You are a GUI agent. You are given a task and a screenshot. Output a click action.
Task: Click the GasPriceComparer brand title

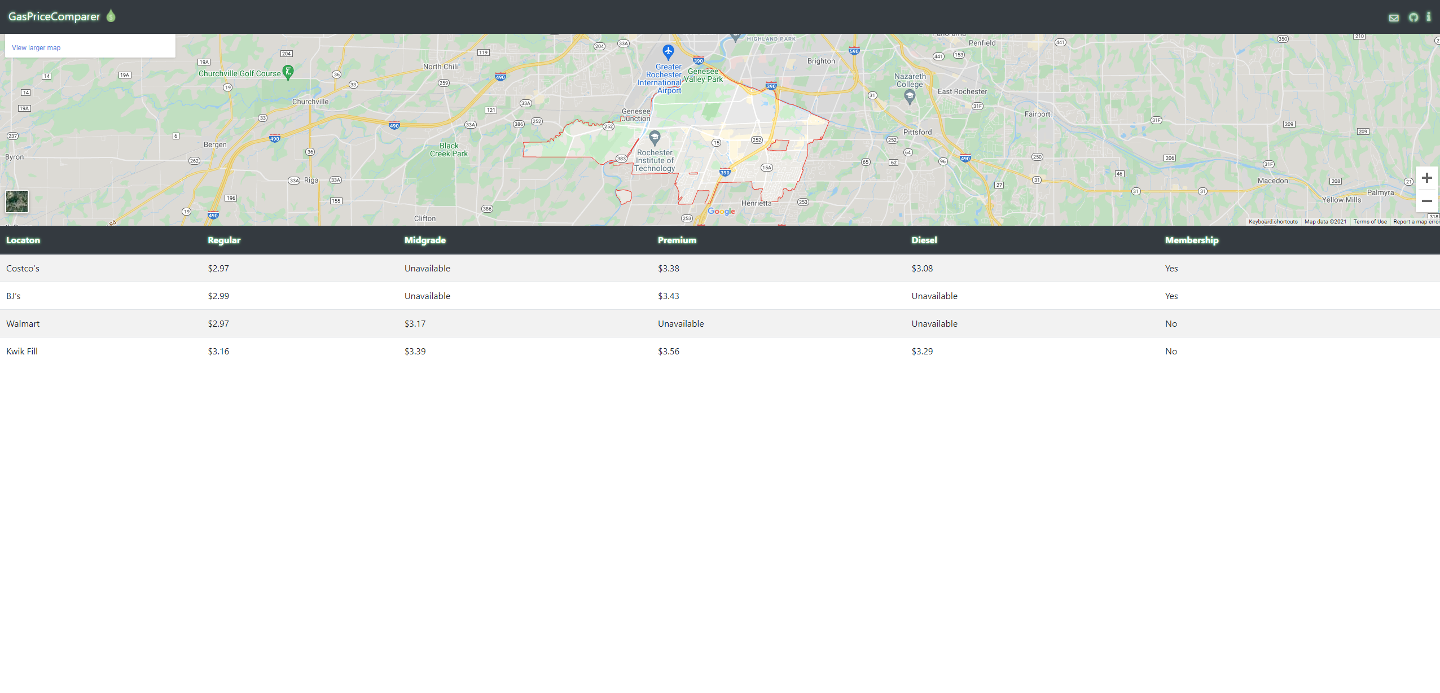point(54,16)
